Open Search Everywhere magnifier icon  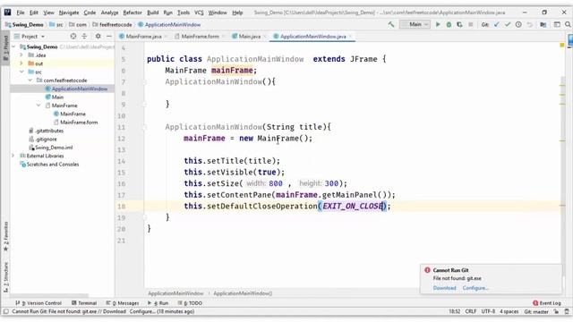click(568, 24)
